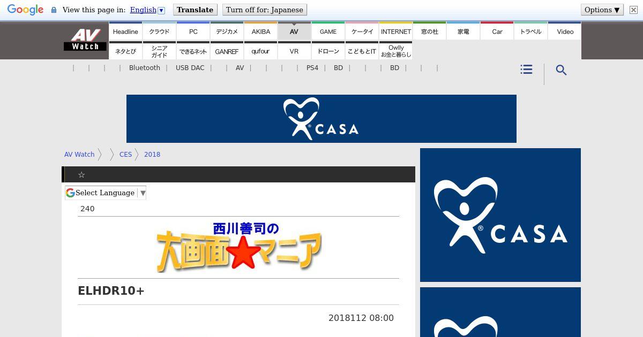643x337 pixels.
Task: Click the CES breadcrumb link
Action: point(125,154)
